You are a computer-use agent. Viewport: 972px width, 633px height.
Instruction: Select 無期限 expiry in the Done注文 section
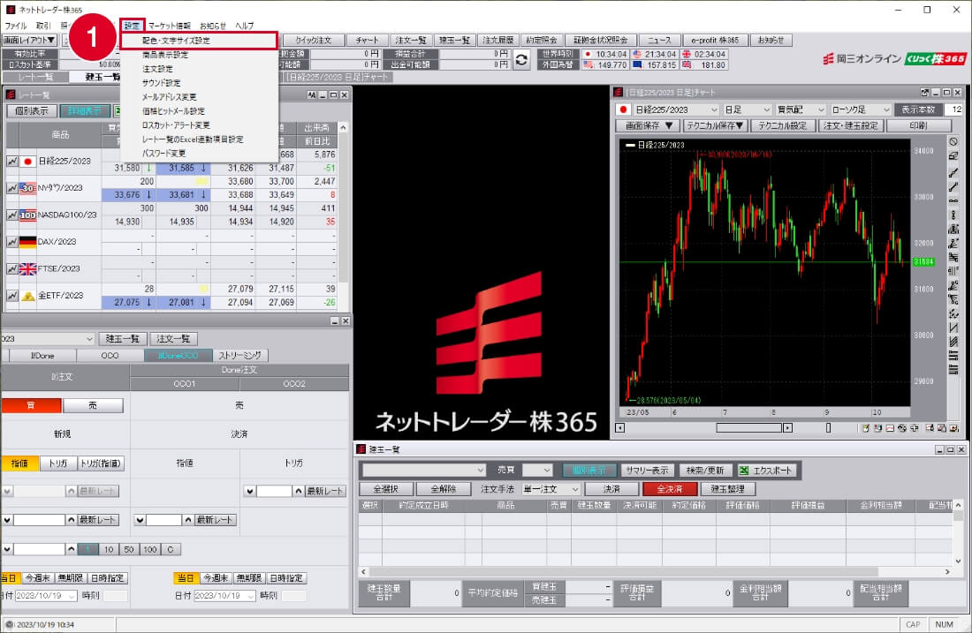coord(248,578)
